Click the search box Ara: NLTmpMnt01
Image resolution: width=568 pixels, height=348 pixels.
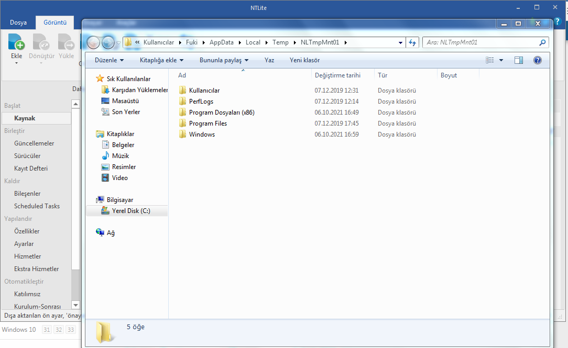[480, 42]
